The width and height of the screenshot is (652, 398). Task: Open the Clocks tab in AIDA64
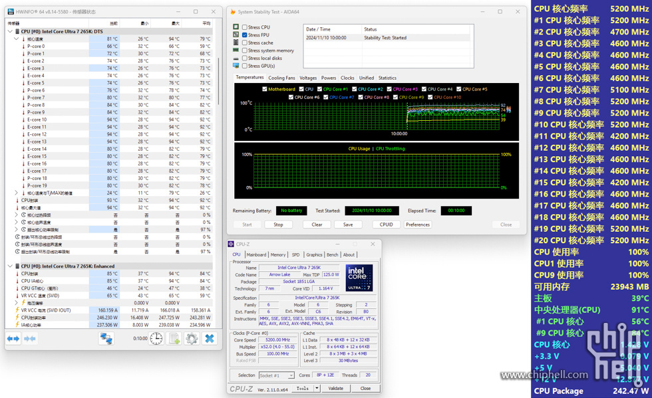click(347, 78)
